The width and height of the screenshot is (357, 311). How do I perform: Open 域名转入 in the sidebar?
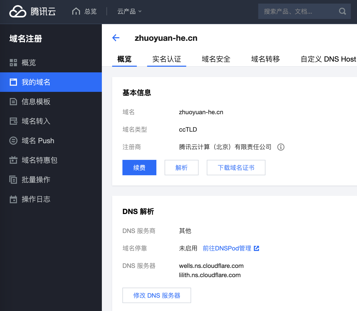tap(51, 121)
